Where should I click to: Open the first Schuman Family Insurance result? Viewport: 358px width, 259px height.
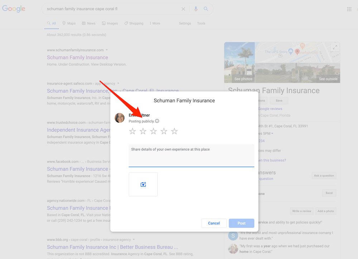(77, 58)
